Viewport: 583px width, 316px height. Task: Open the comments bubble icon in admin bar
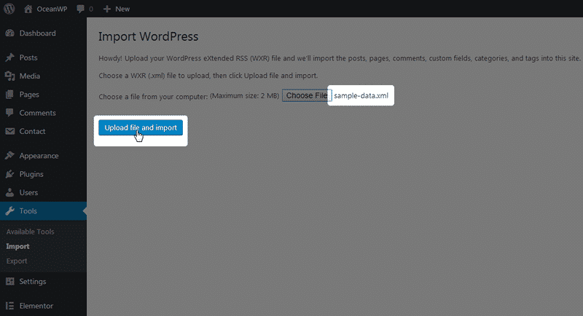[80, 9]
